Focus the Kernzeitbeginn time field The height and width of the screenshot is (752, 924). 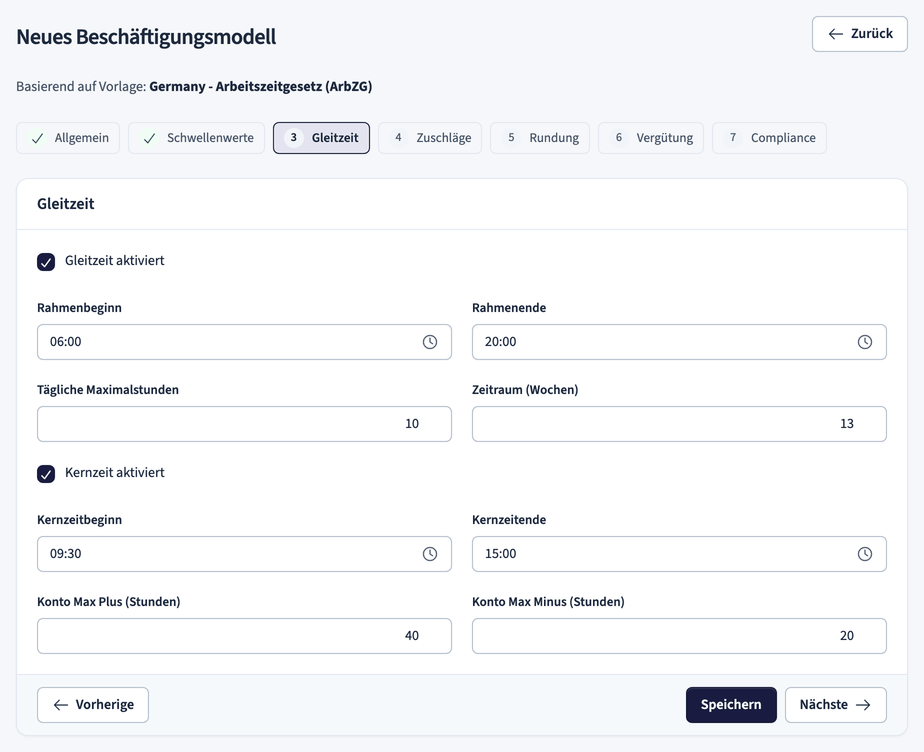click(244, 554)
